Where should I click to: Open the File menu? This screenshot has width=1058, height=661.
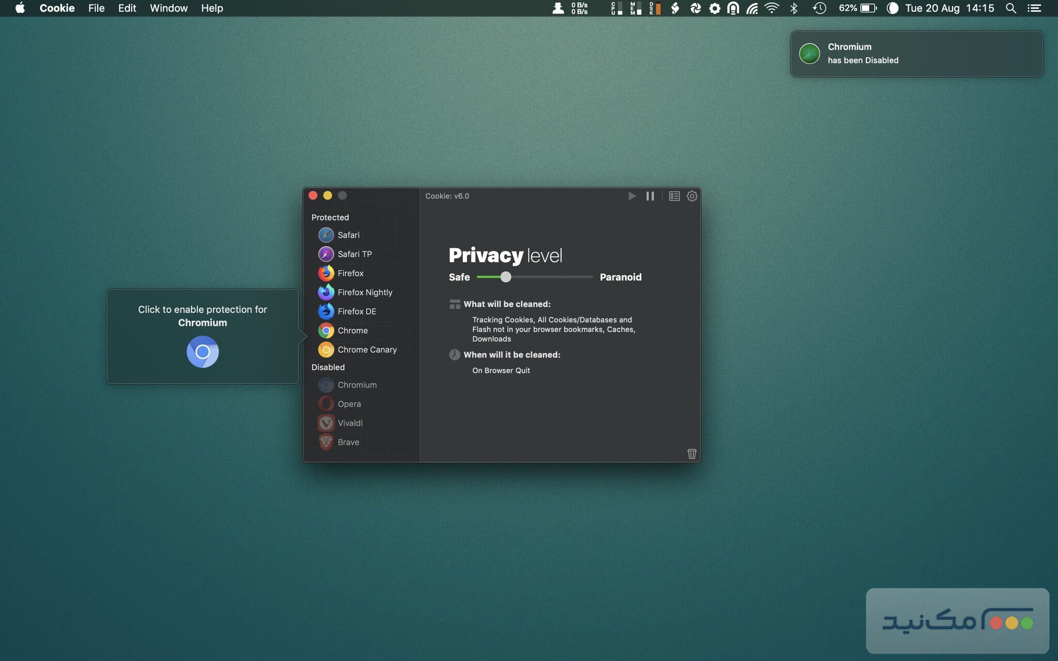coord(96,8)
